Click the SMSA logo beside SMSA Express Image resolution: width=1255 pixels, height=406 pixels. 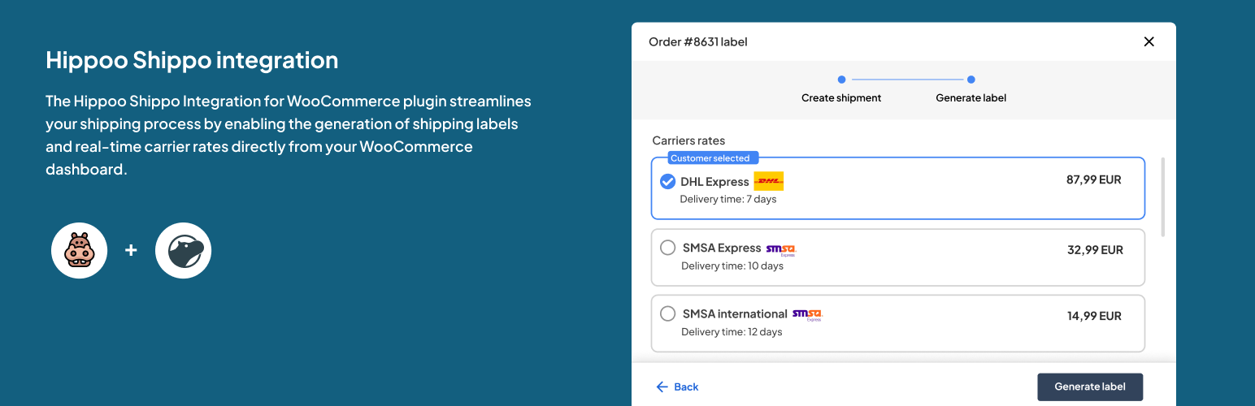pos(781,249)
